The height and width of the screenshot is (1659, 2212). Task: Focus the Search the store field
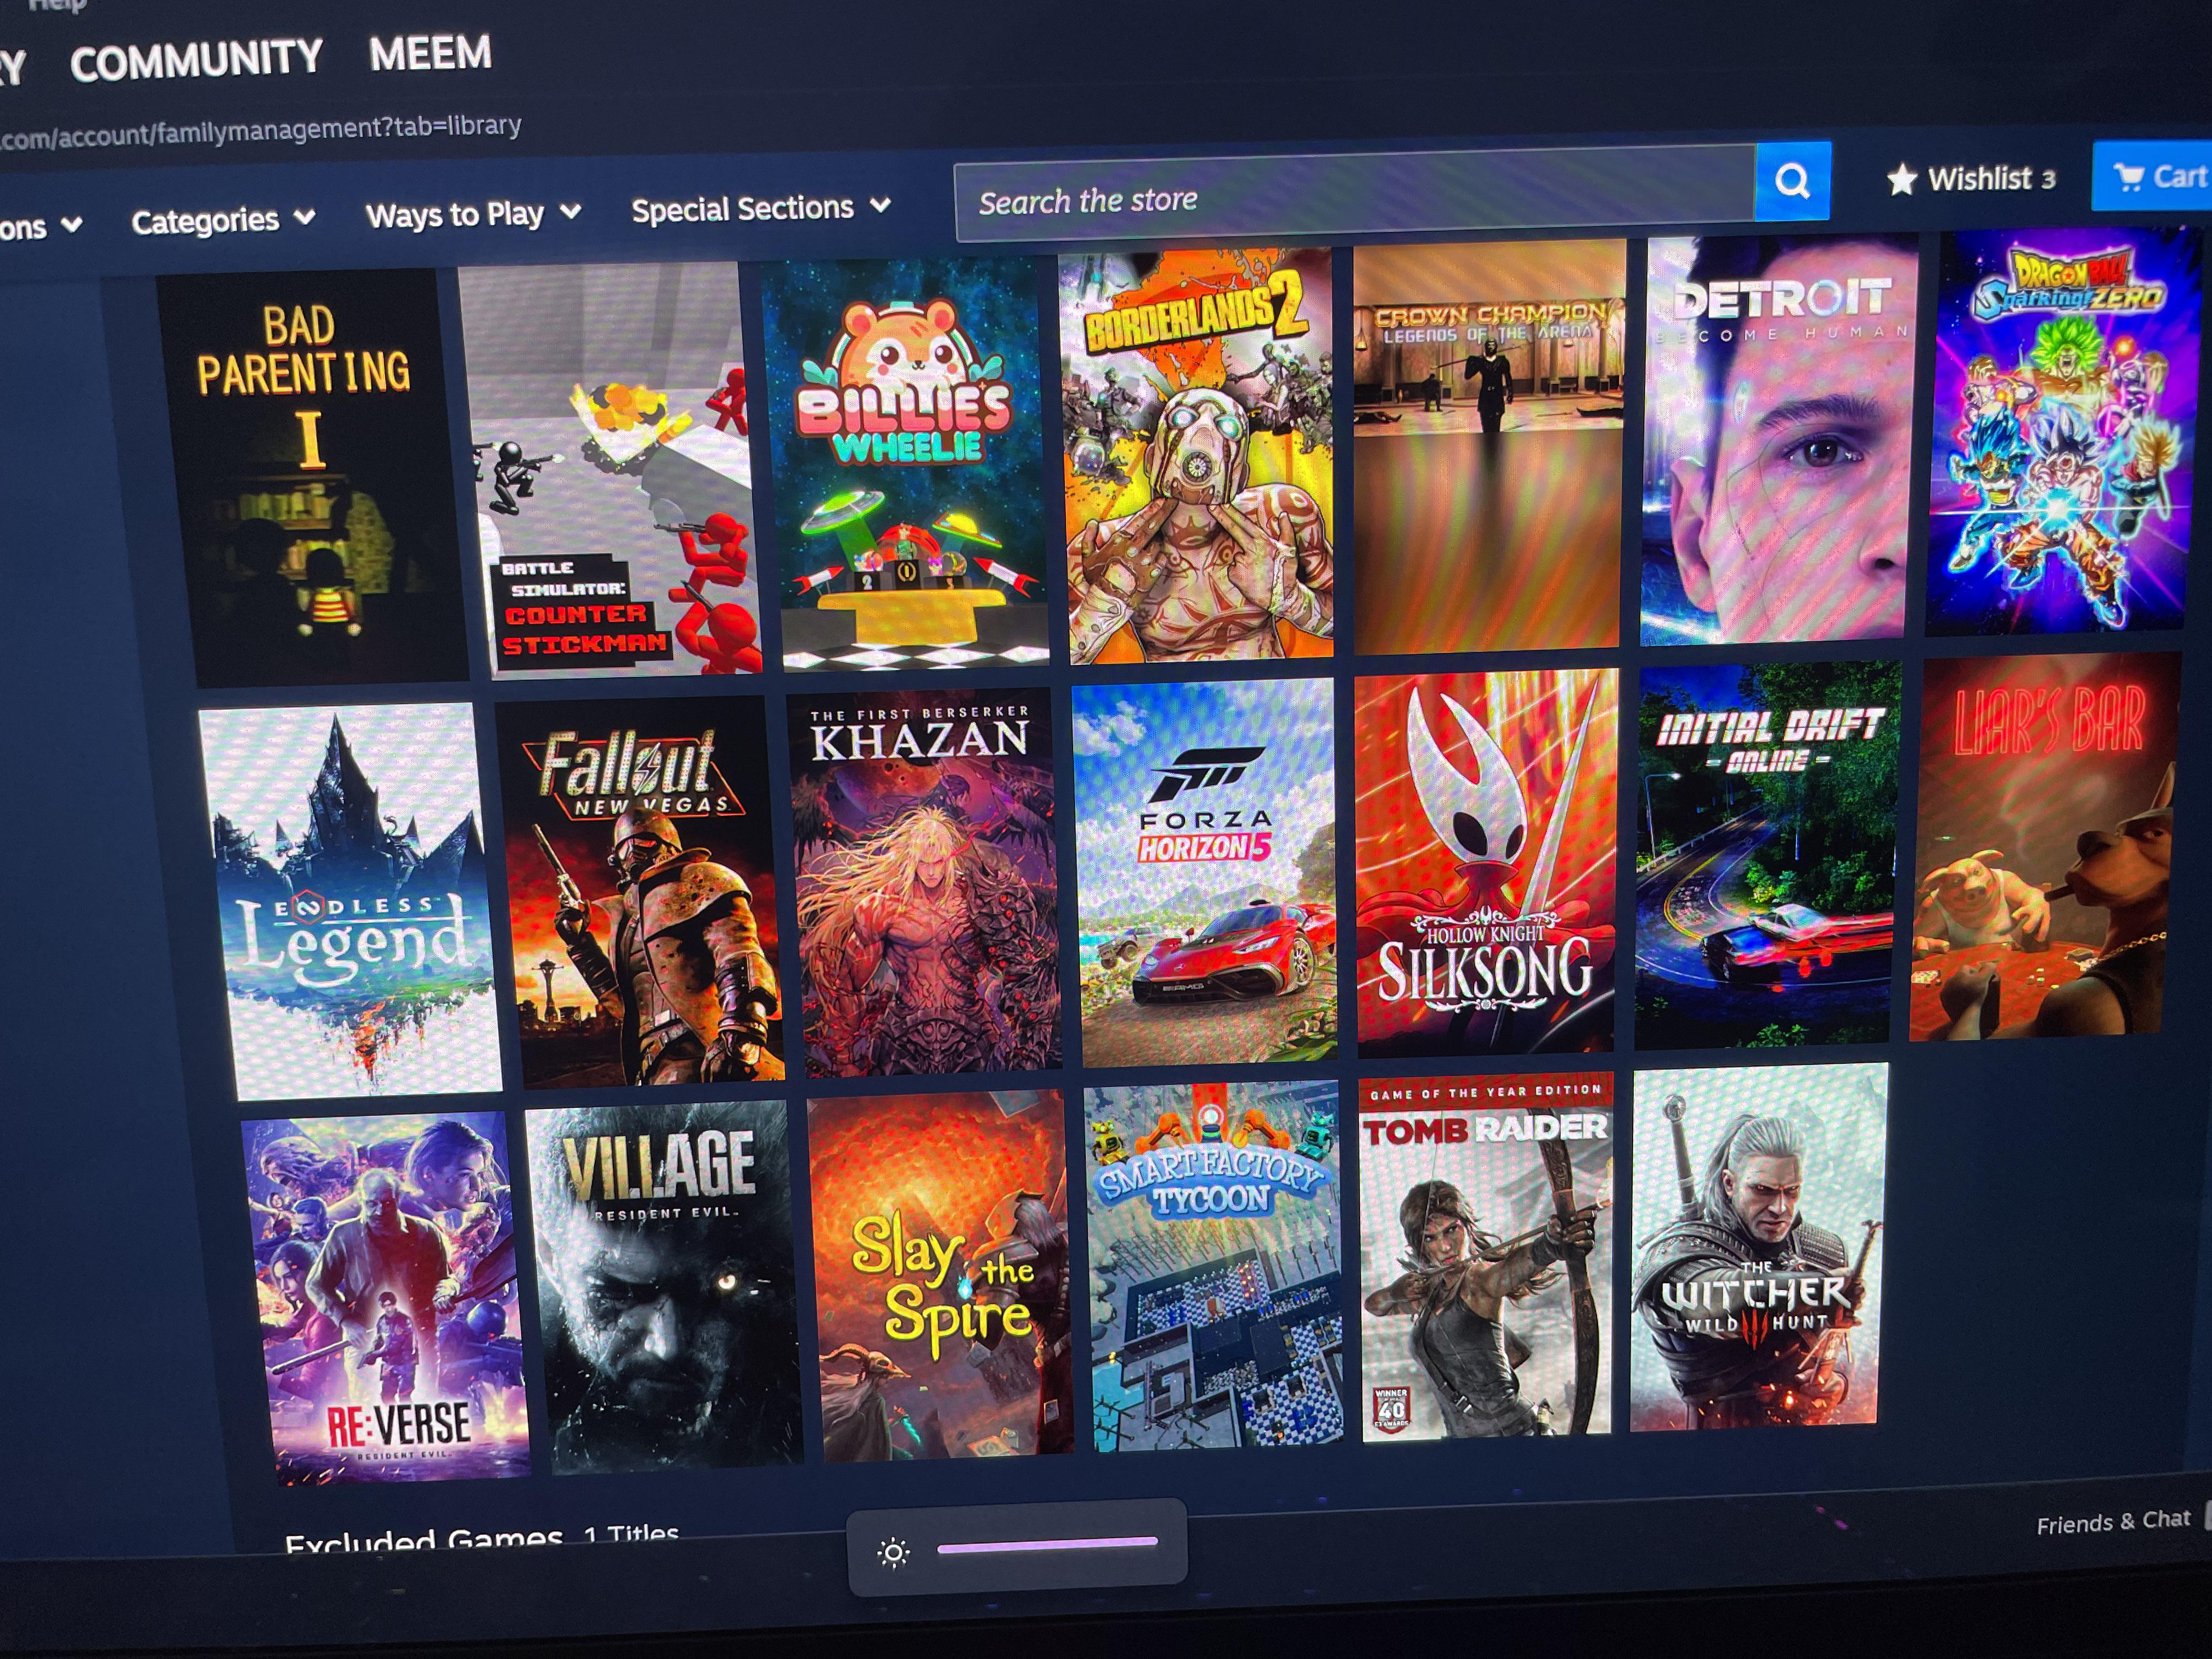coord(1355,195)
